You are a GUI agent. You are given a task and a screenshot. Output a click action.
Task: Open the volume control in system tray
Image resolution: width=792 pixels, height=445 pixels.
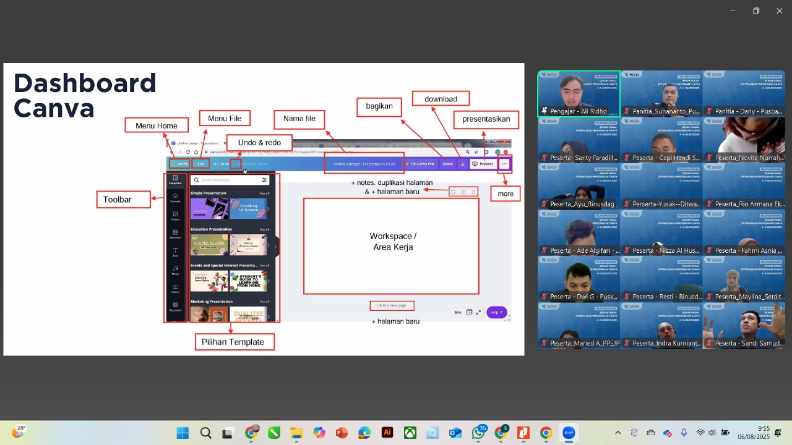point(712,433)
